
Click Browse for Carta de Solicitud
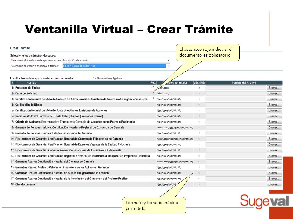[x=274, y=93]
